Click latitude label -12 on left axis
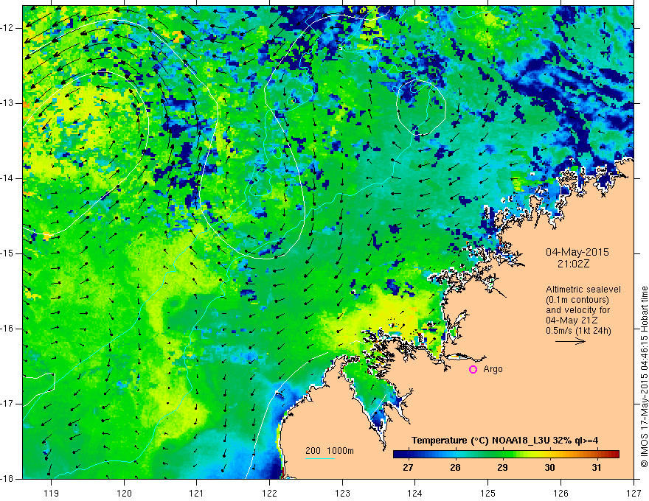Viewport: 649px width, 501px height. pyautogui.click(x=7, y=28)
